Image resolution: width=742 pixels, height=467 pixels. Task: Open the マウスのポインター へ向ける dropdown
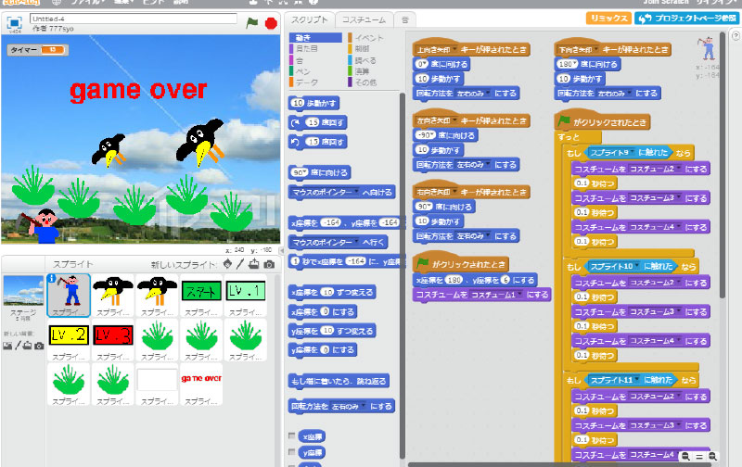pyautogui.click(x=356, y=193)
